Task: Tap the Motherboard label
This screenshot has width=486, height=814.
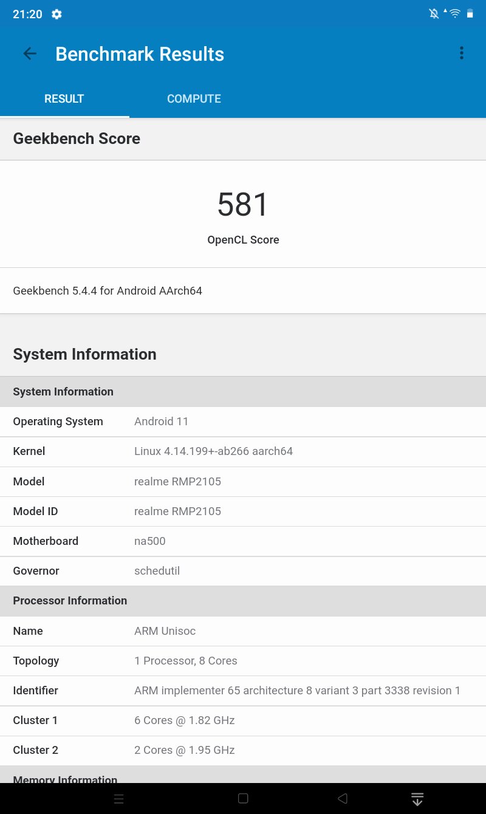Action: coord(46,541)
